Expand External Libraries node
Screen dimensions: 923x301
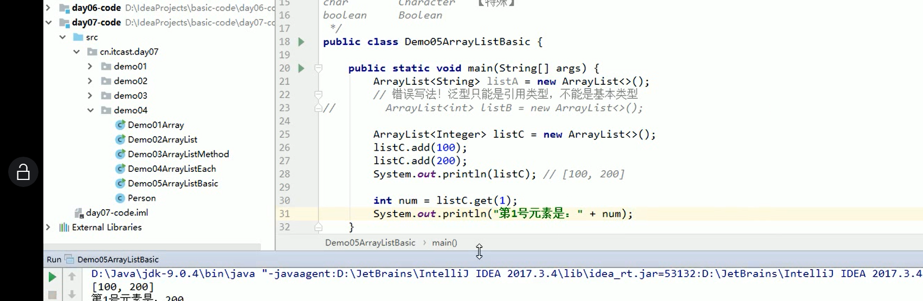48,227
